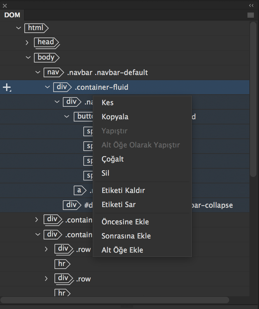Expand the first .row div
Image resolution: width=259 pixels, height=309 pixels.
pyautogui.click(x=46, y=249)
